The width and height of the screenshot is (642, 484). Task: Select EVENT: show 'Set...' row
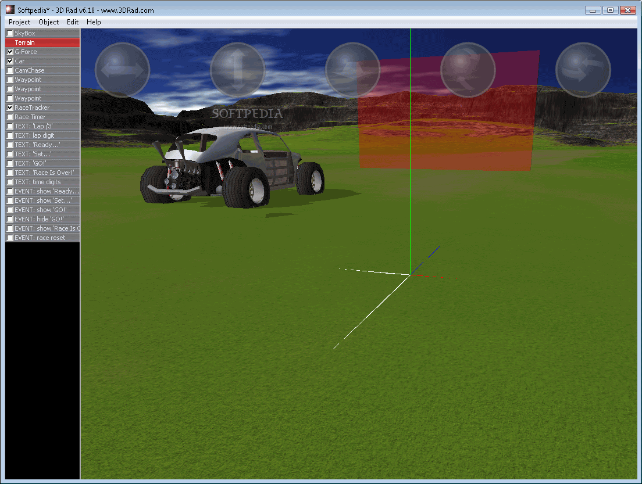coord(42,200)
